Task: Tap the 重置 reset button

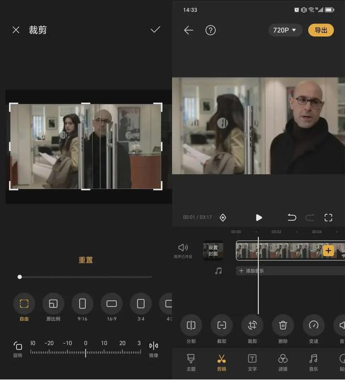Action: coord(86,260)
